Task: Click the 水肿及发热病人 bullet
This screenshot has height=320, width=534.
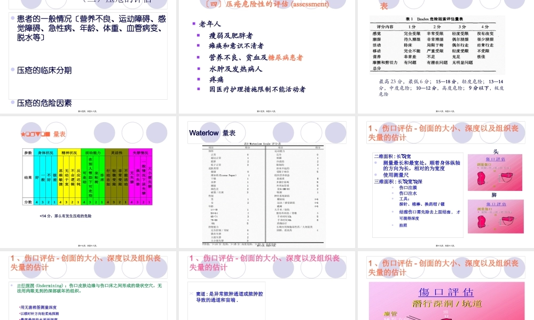Action: click(235, 69)
